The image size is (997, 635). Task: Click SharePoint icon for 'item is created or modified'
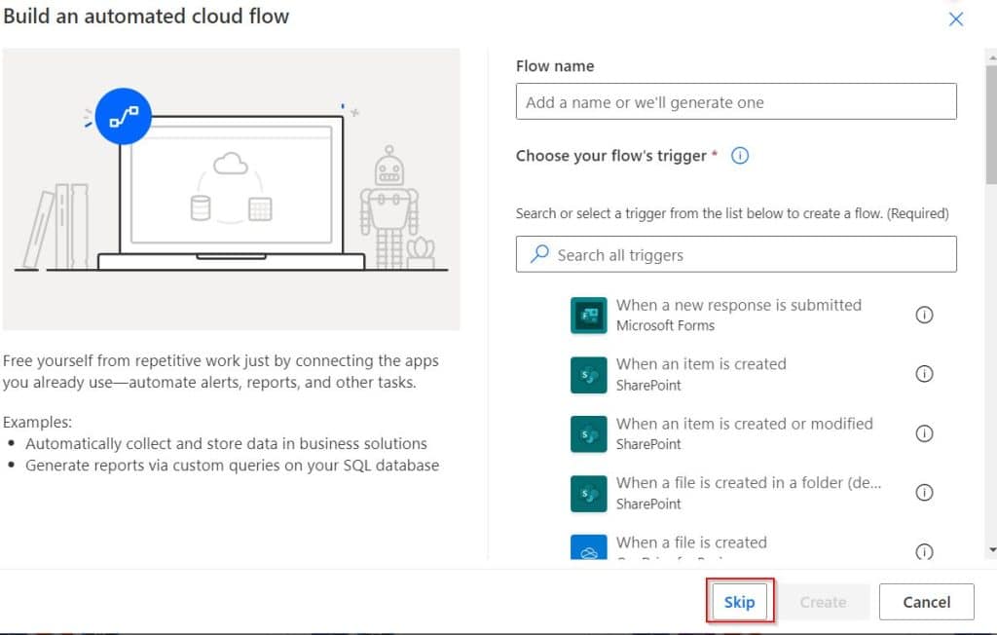[588, 434]
